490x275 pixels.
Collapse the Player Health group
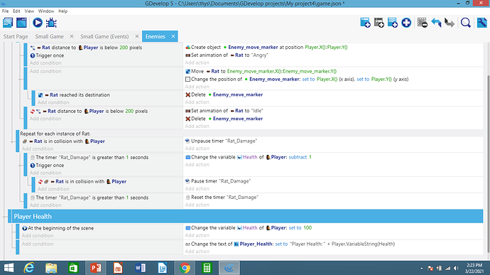click(x=5, y=217)
